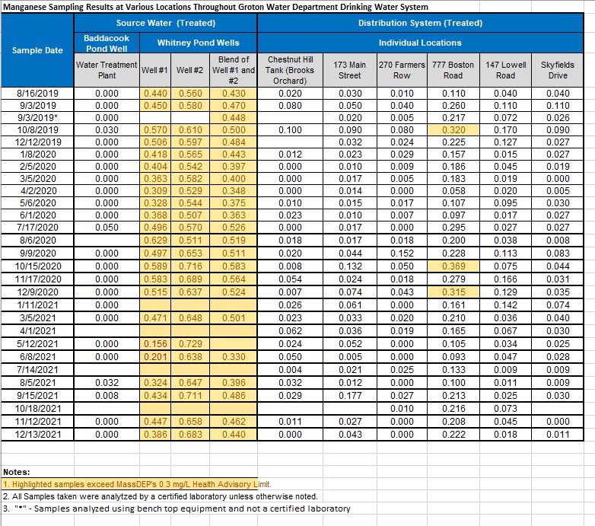Click the 1/11/2021 date cell

pos(37,304)
